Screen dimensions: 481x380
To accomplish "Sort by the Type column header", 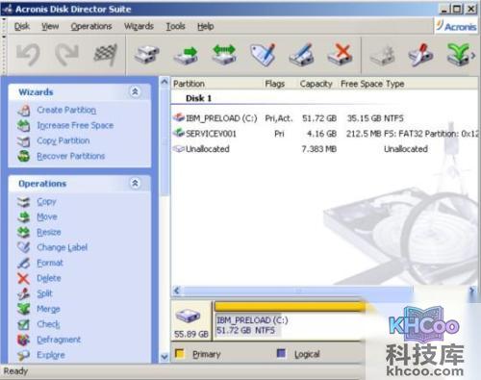I will [395, 84].
